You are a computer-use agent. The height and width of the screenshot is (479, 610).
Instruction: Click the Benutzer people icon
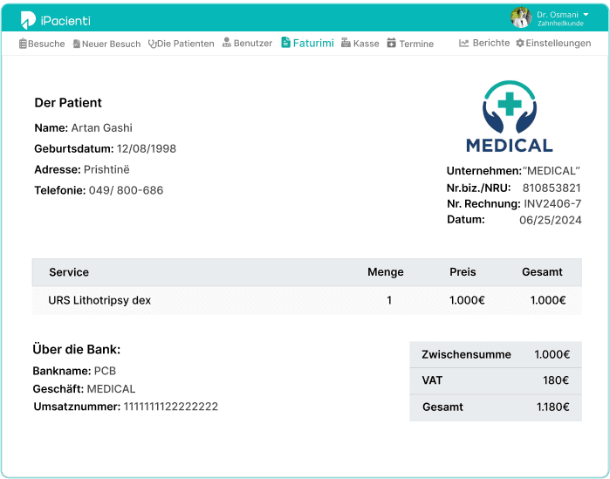(x=227, y=43)
